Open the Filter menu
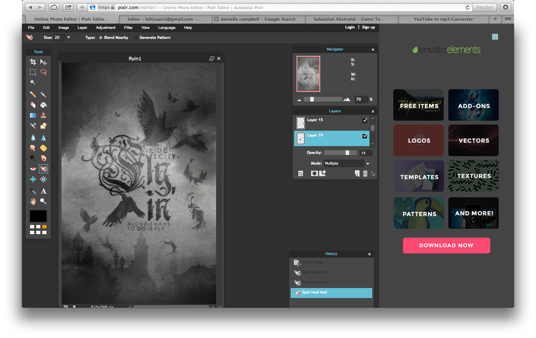 coord(128,28)
